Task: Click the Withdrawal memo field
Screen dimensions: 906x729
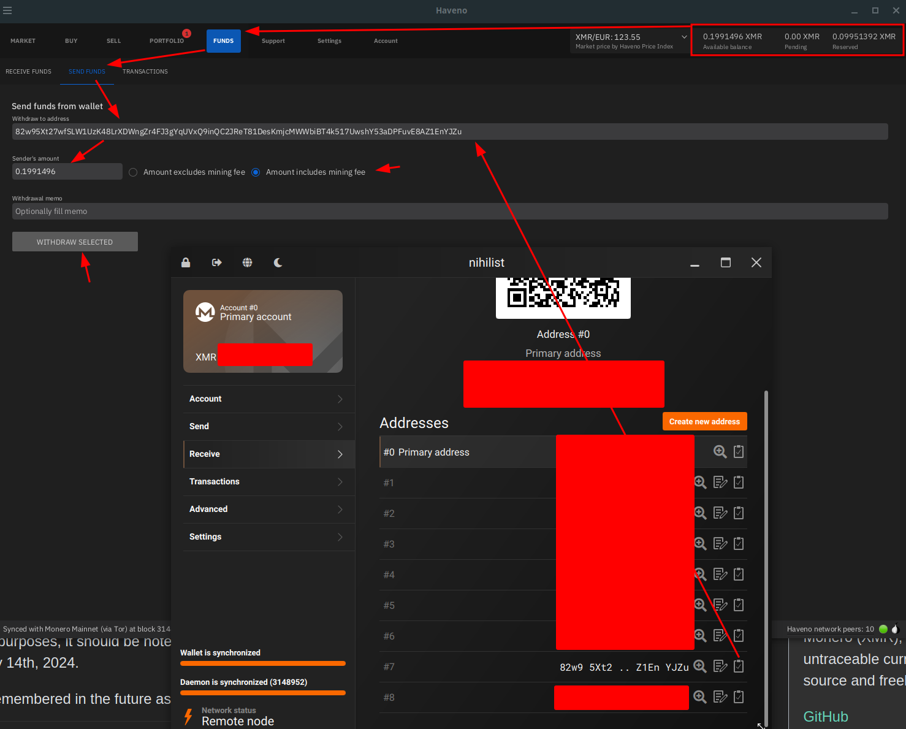Action: point(450,211)
